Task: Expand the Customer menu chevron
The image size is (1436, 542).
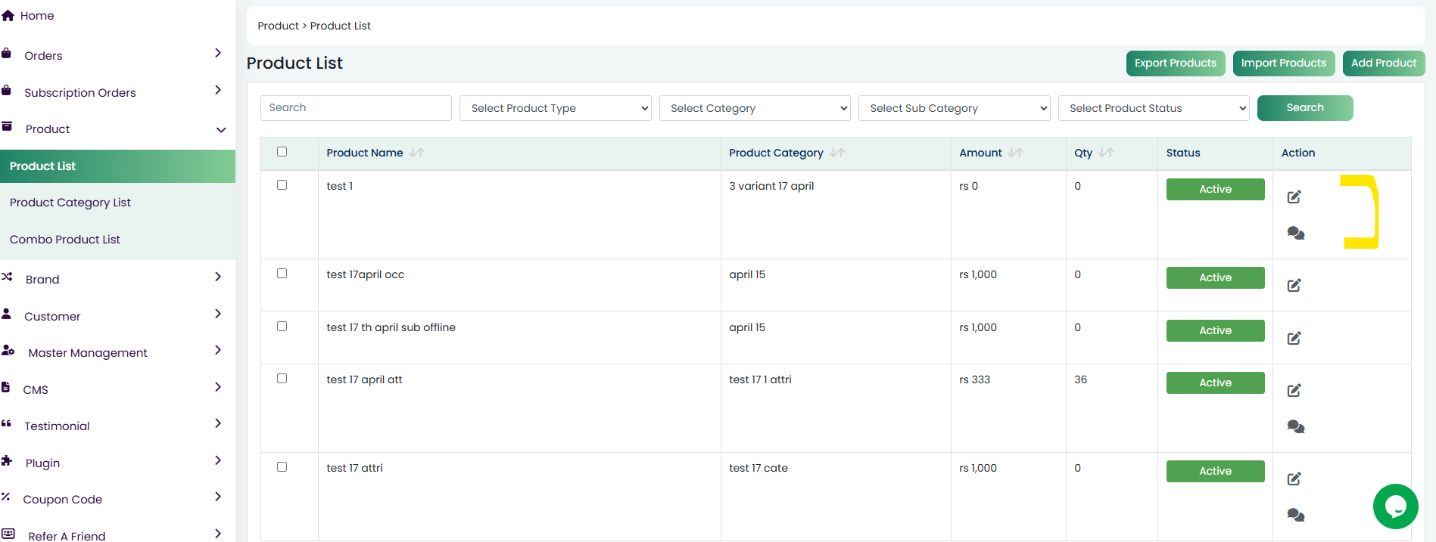Action: click(218, 314)
